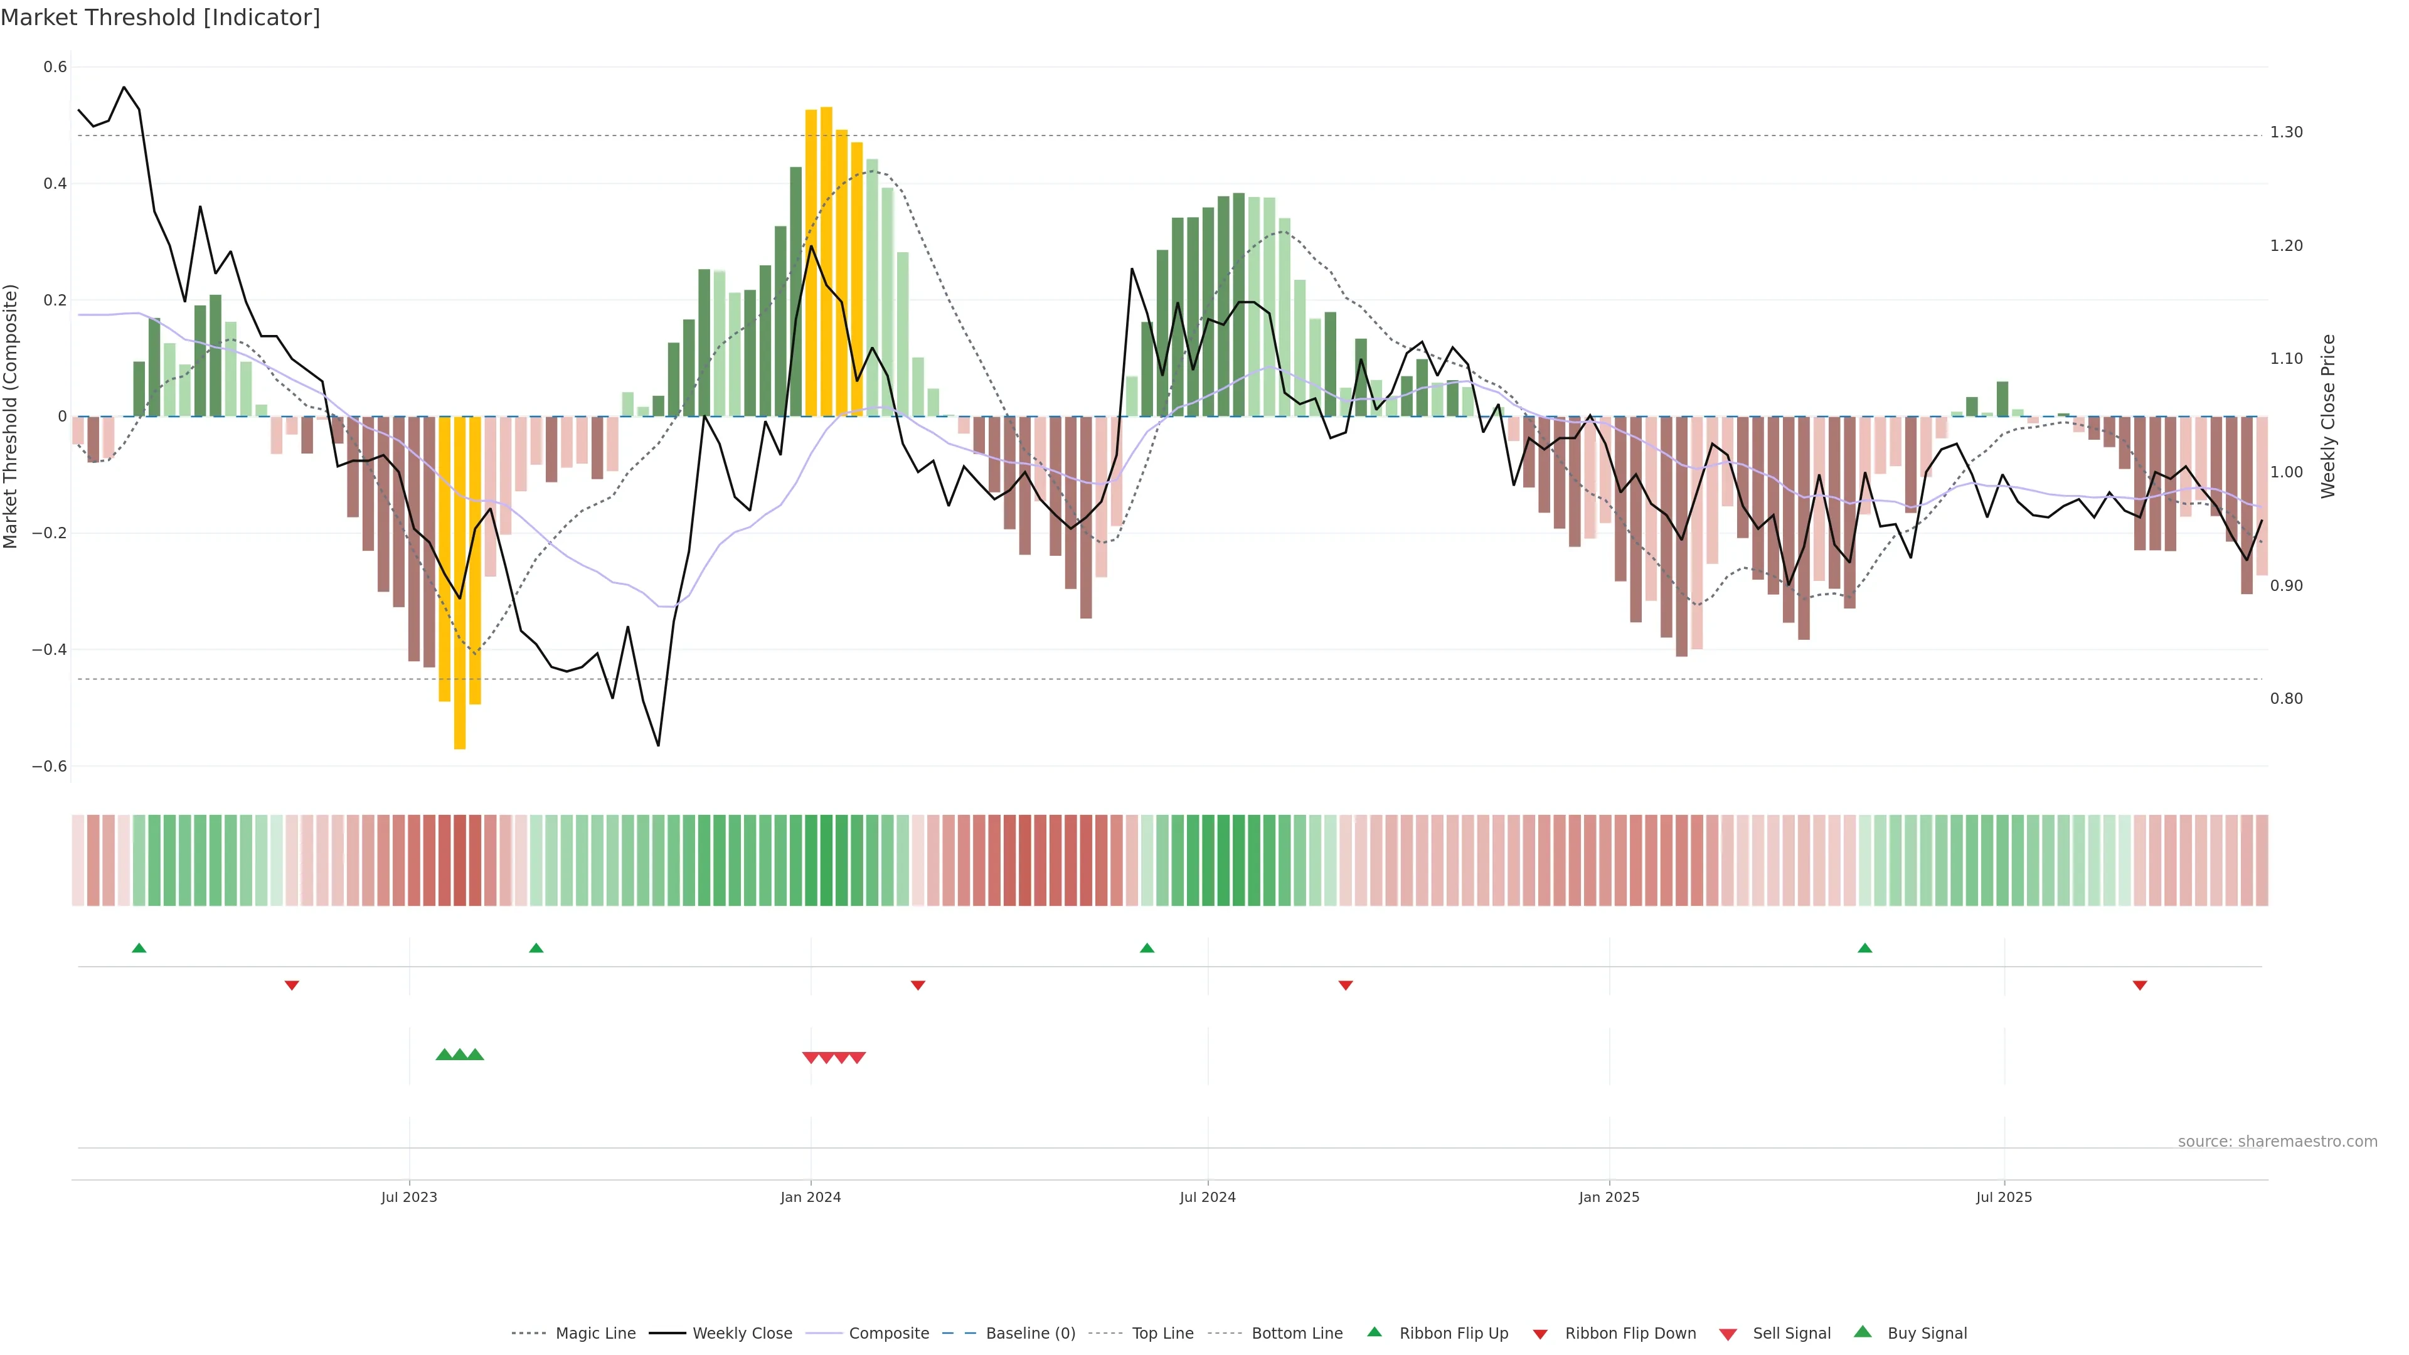Click the Ribbon Flip Up icon in legend
The image size is (2409, 1355).
[x=1374, y=1332]
